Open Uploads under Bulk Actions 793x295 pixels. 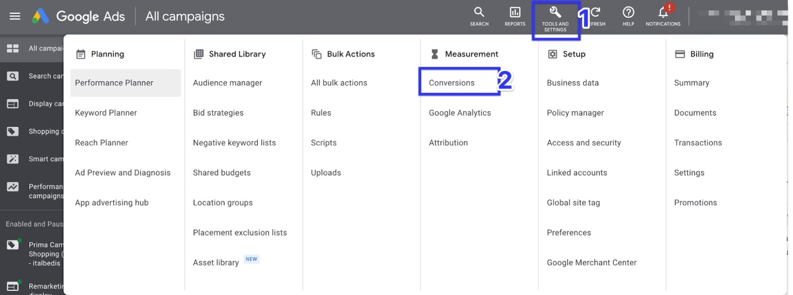click(326, 173)
